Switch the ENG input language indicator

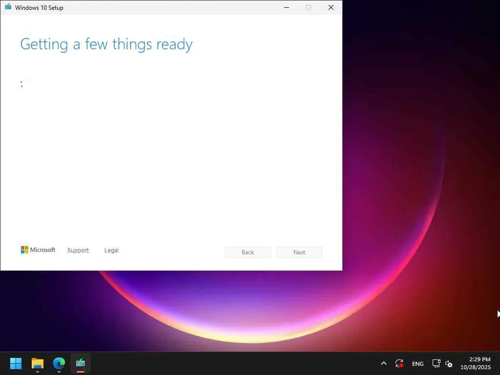(418, 363)
